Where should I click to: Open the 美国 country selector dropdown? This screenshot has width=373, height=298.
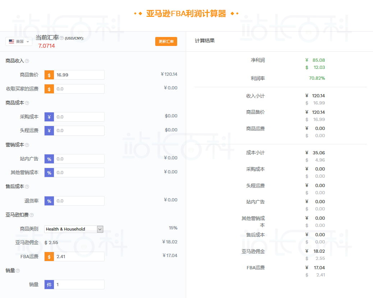(x=19, y=41)
